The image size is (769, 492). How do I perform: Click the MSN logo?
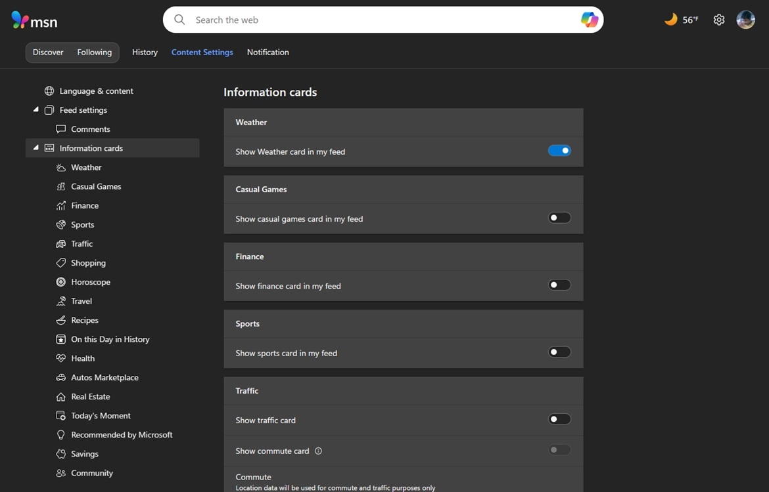point(34,20)
